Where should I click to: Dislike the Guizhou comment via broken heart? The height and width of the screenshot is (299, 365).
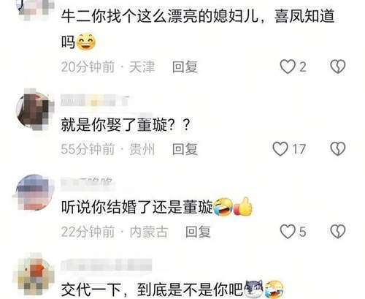pyautogui.click(x=337, y=149)
